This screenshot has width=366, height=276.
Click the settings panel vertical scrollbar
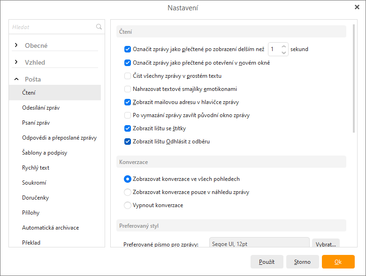tap(354, 79)
